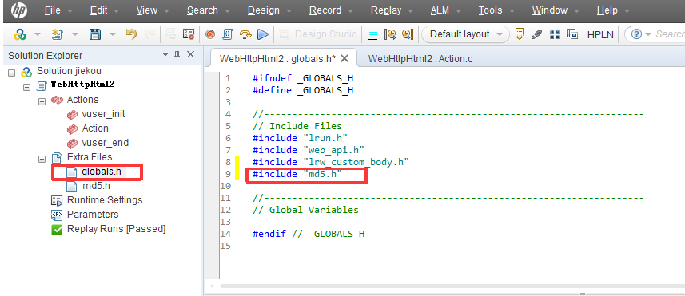
Task: Open the Record menu
Action: pyautogui.click(x=325, y=10)
